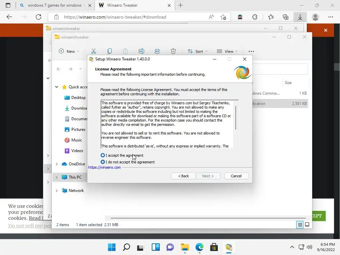The width and height of the screenshot is (340, 255).
Task: Show hidden system tray icons
Action: pyautogui.click(x=292, y=247)
